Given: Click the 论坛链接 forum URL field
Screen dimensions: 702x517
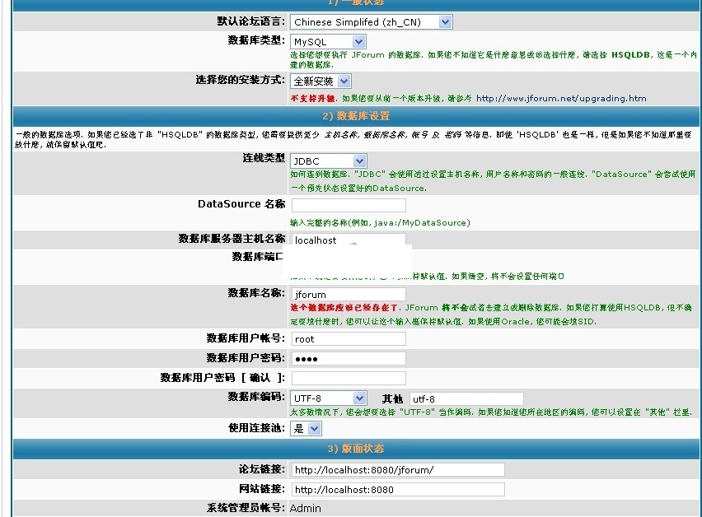Looking at the screenshot, I should pos(397,469).
